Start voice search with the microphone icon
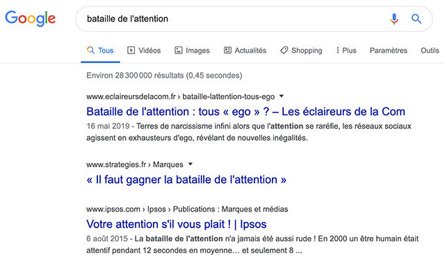 pos(394,19)
